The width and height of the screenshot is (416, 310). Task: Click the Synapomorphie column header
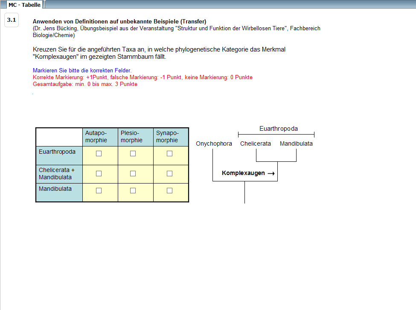tap(167, 137)
